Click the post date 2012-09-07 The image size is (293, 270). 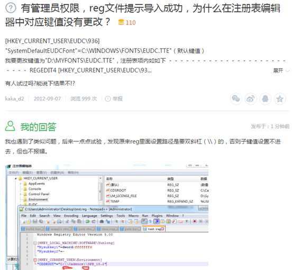(47, 98)
